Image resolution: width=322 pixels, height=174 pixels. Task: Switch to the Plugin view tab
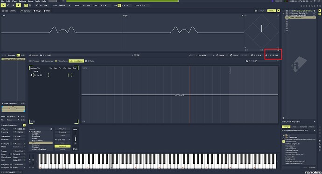point(37,11)
